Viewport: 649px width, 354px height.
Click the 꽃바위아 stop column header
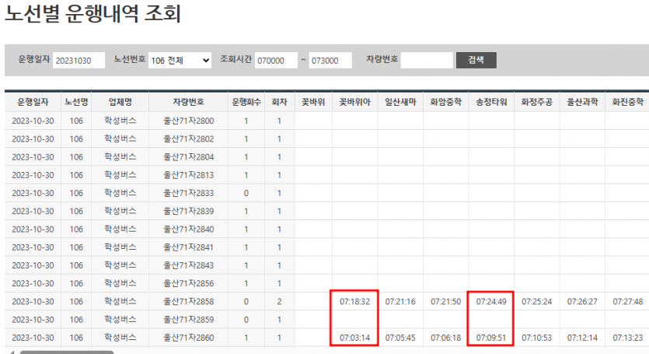(x=355, y=102)
